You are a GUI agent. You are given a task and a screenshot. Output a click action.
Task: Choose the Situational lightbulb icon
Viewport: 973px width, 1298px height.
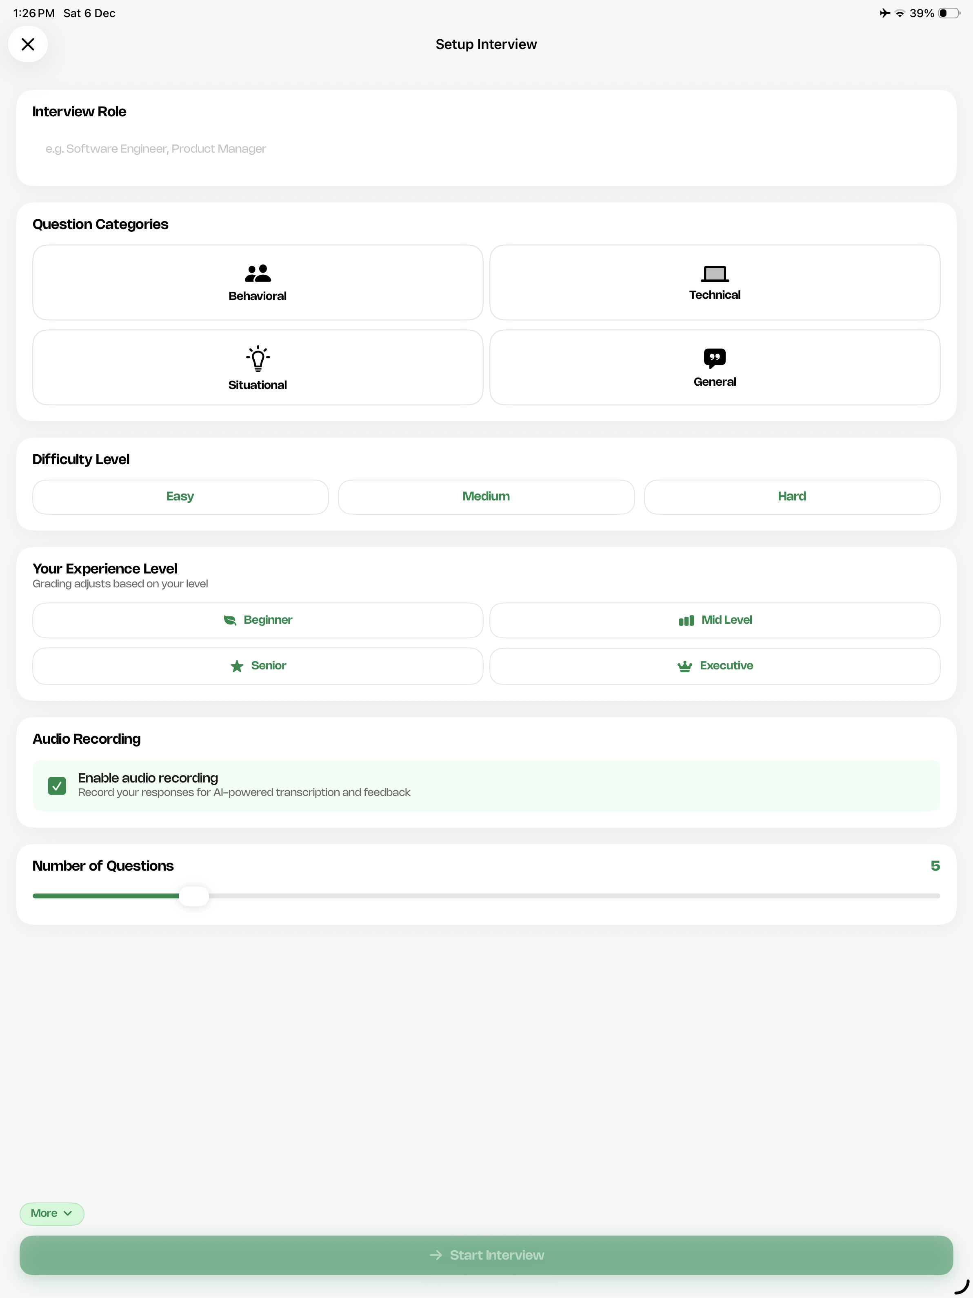tap(258, 358)
